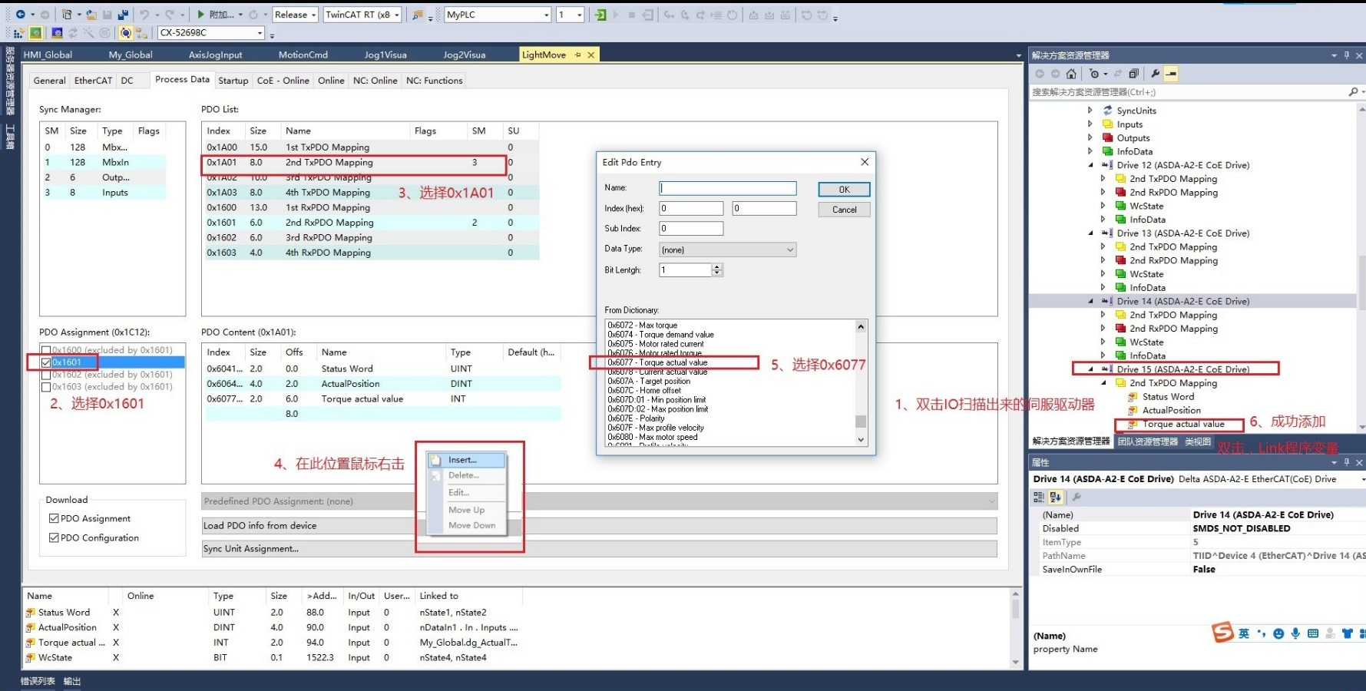Click the highlighted toggle free run icon
Viewport: 1366px width, 691px height.
[125, 33]
